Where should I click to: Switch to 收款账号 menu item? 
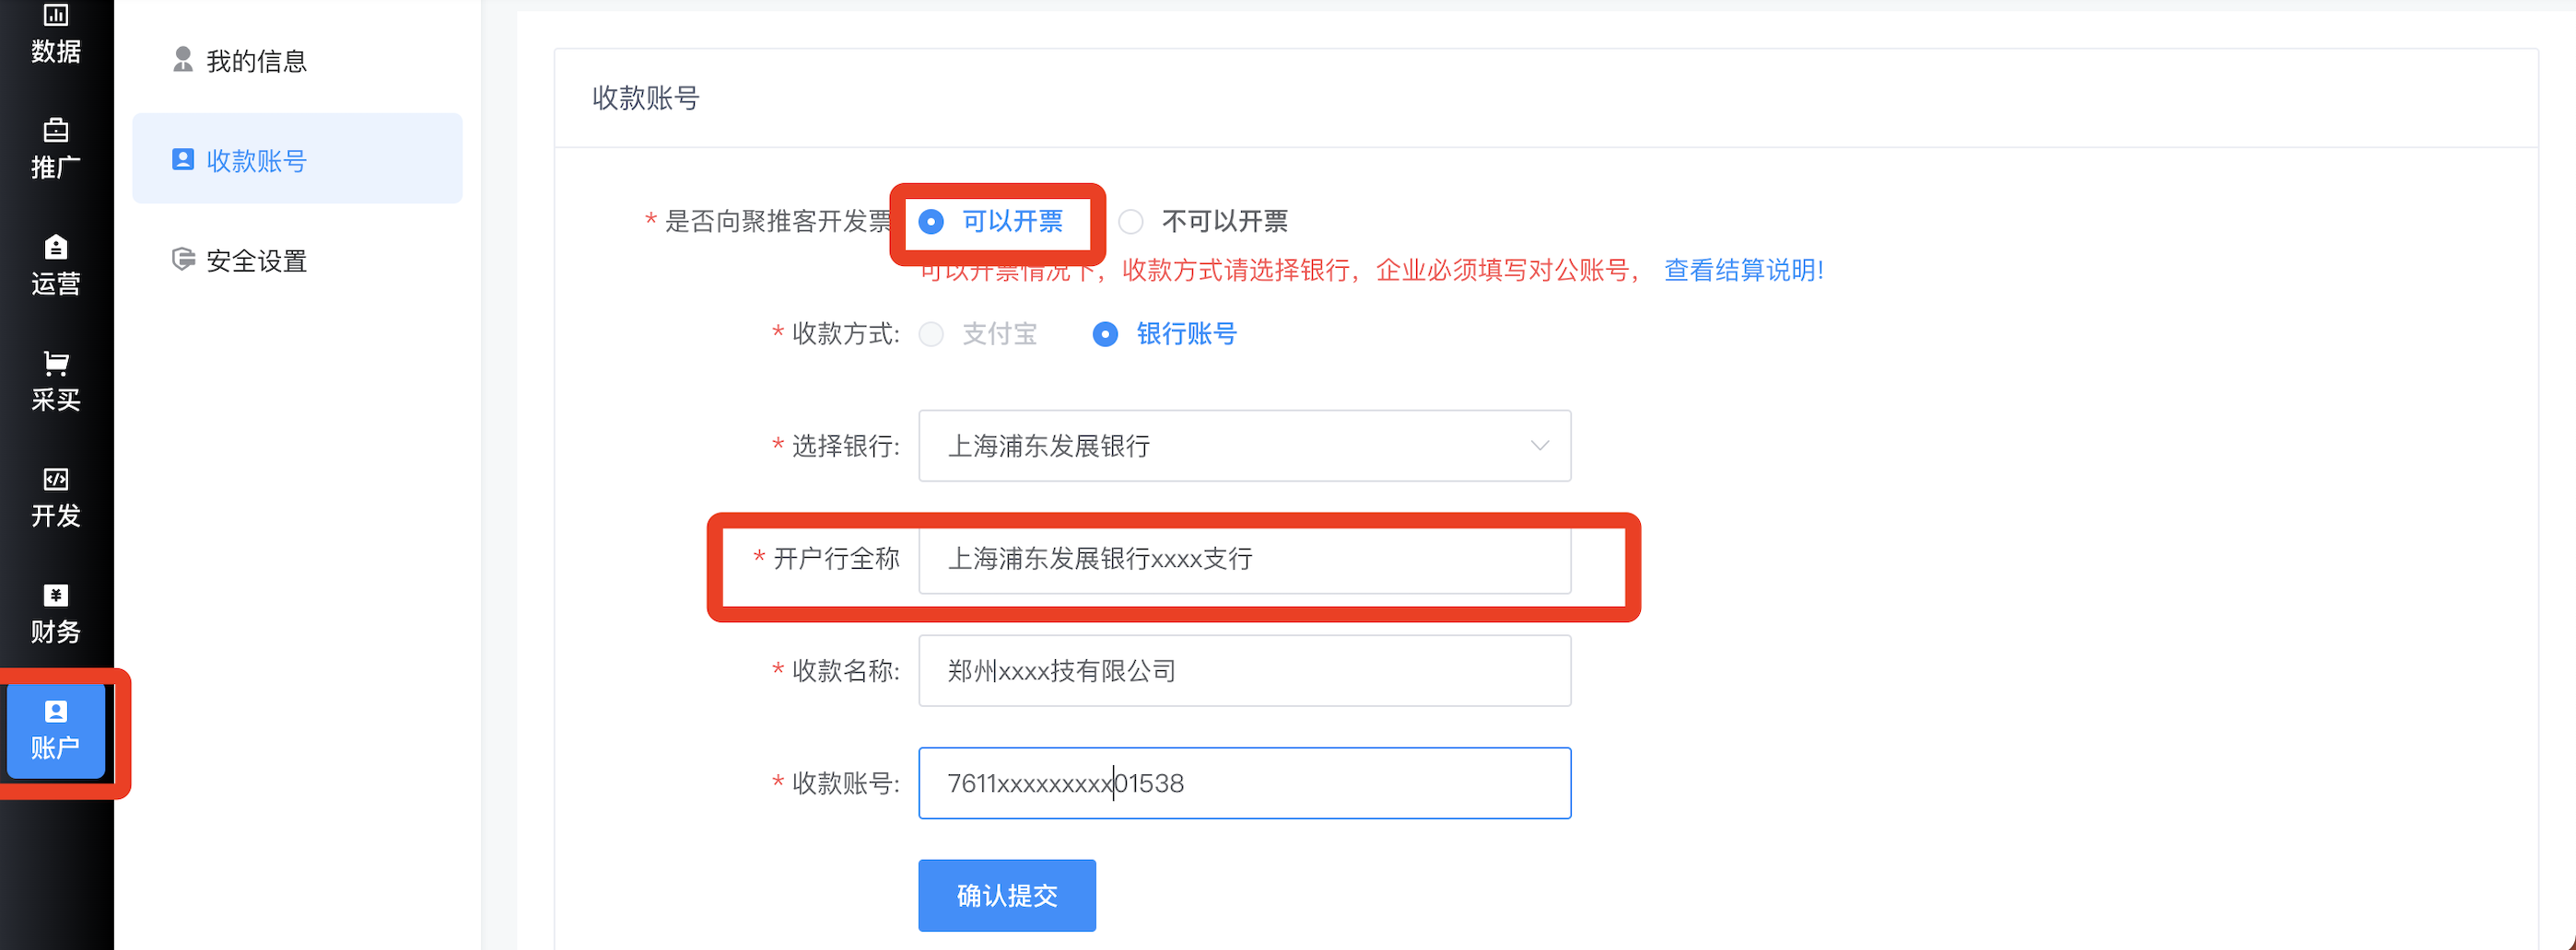(x=256, y=161)
